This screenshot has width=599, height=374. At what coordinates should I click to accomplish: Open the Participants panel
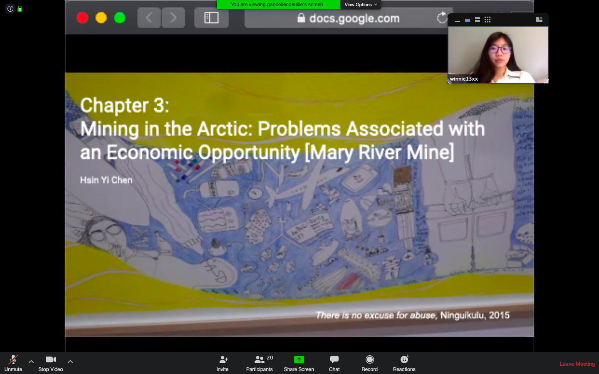[x=260, y=363]
